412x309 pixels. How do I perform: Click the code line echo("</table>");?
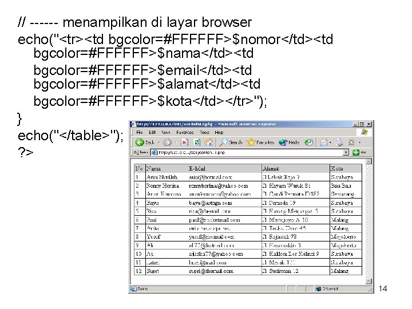[x=70, y=136]
